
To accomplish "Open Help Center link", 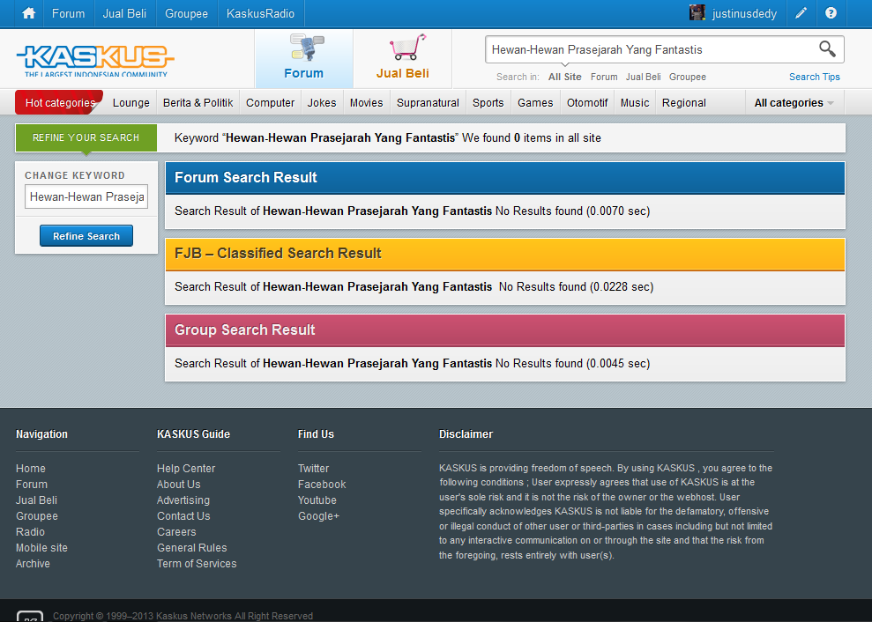I will (x=186, y=469).
